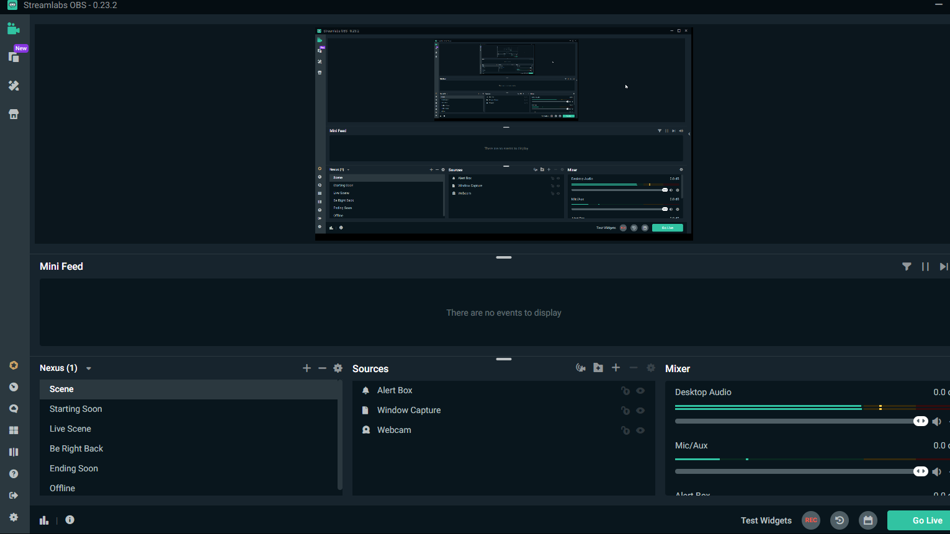Open the settings gear in left sidebar

pos(14,517)
